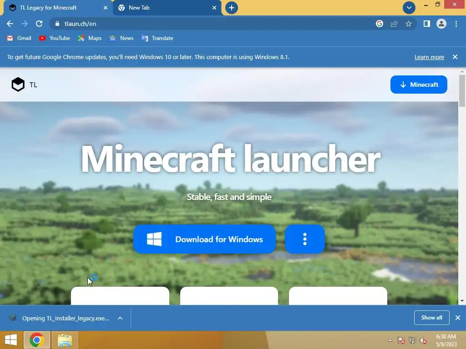Open the News bookmark
Screen dimensions: 466x349
pos(122,38)
